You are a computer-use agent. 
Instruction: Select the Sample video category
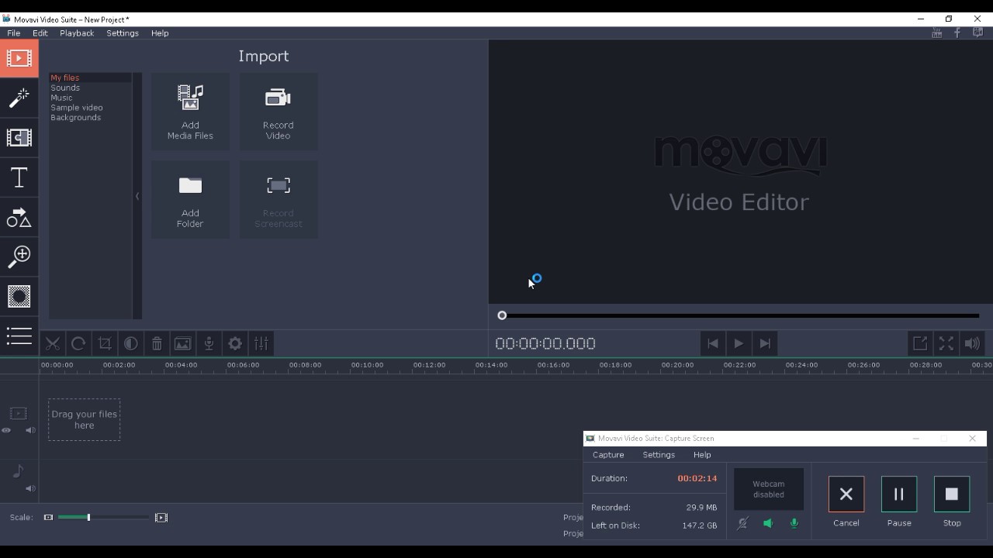pos(77,108)
